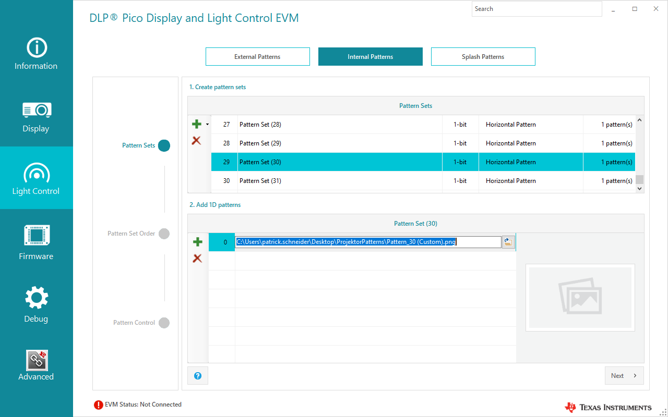Screen dimensions: 668x417
Task: Select the Pattern Set (29) row
Action: 423,143
